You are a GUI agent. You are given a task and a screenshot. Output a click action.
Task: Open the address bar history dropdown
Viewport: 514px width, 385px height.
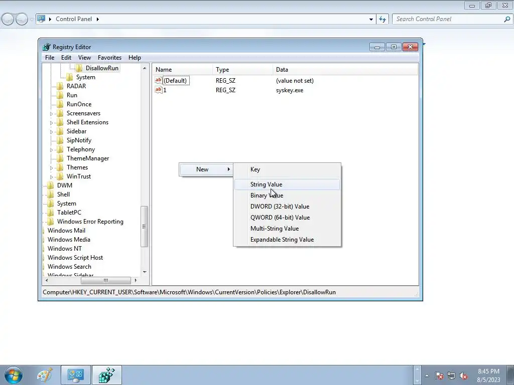pyautogui.click(x=371, y=20)
